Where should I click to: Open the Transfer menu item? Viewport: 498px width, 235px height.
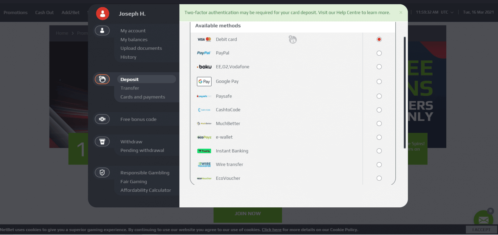[x=129, y=88]
